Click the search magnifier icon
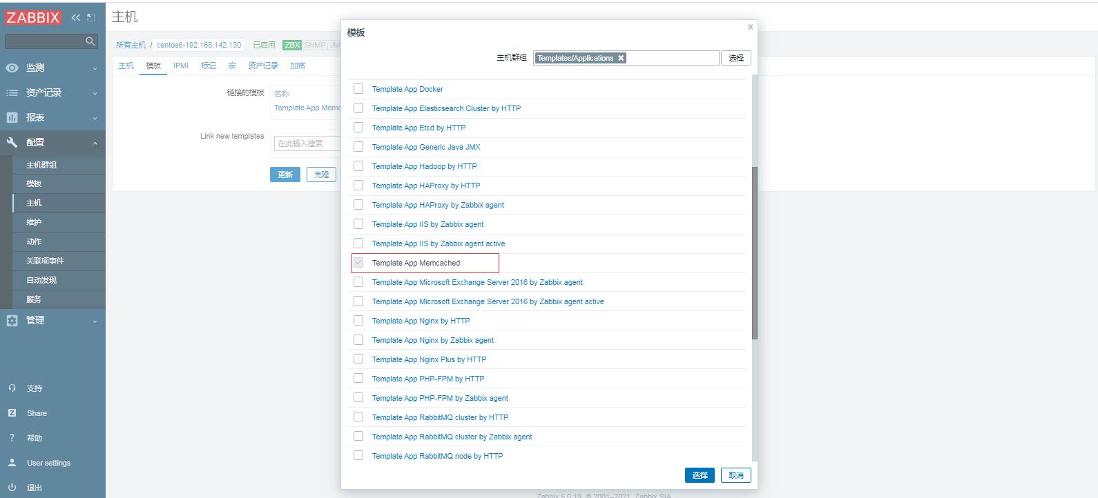Viewport: 1098px width, 498px height. tap(90, 41)
